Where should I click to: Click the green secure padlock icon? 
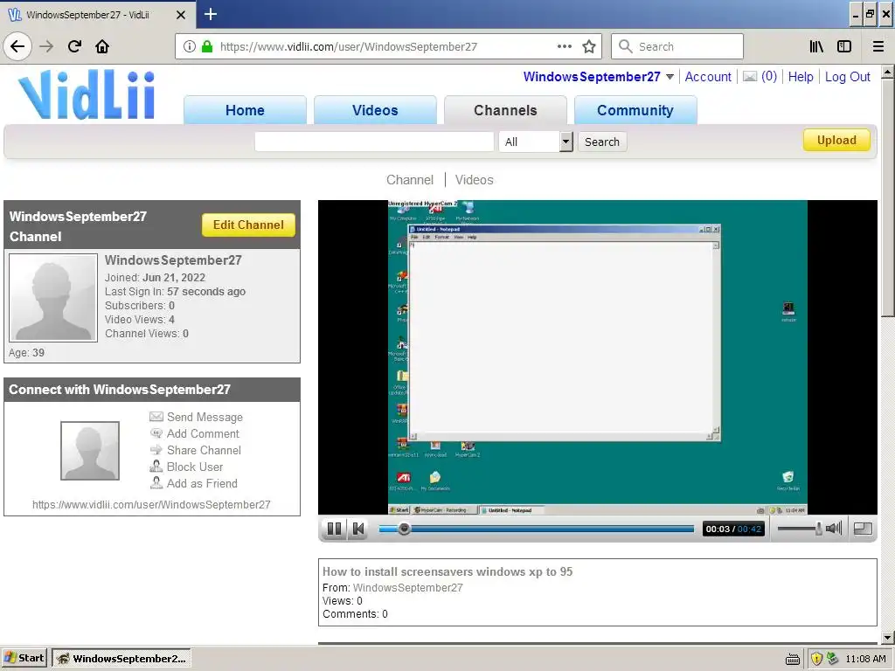click(207, 46)
